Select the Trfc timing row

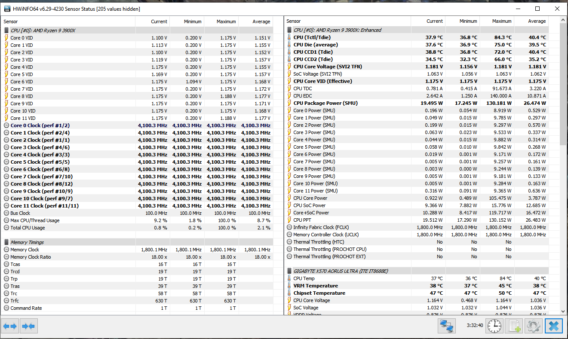click(137, 301)
